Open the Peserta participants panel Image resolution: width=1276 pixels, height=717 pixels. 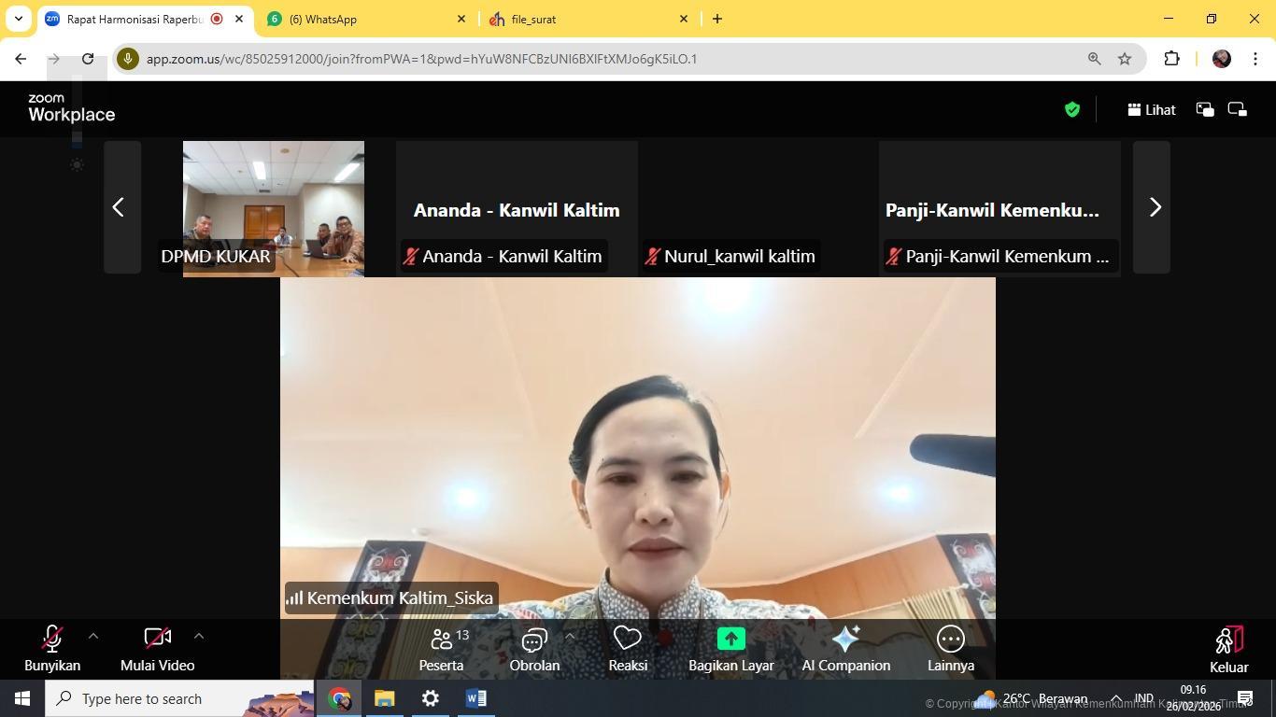pyautogui.click(x=441, y=649)
